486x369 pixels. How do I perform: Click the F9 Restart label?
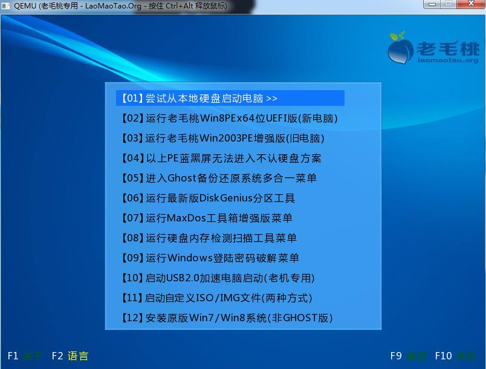pos(408,356)
